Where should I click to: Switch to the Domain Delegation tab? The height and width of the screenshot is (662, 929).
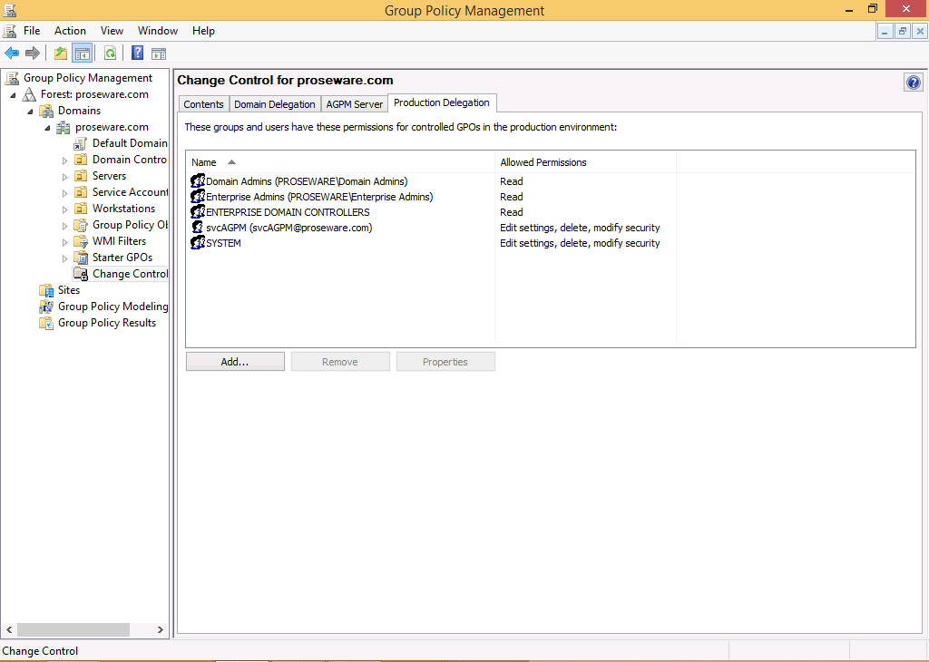tap(275, 104)
